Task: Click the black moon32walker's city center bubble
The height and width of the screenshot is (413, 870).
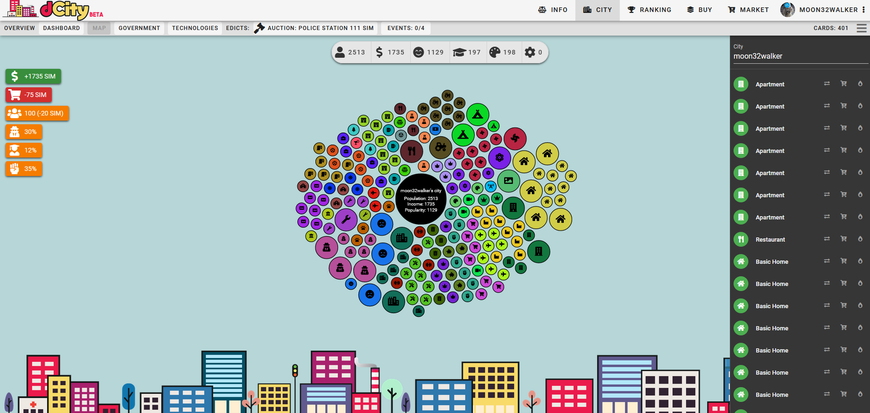Action: [421, 199]
